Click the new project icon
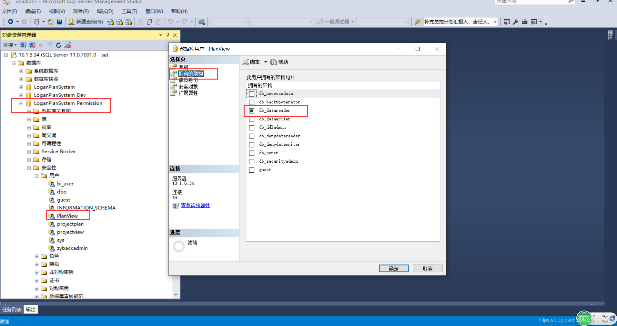This screenshot has width=617, height=326. point(37,22)
